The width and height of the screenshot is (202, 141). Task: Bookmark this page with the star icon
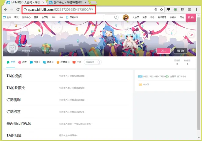pyautogui.click(x=161, y=10)
